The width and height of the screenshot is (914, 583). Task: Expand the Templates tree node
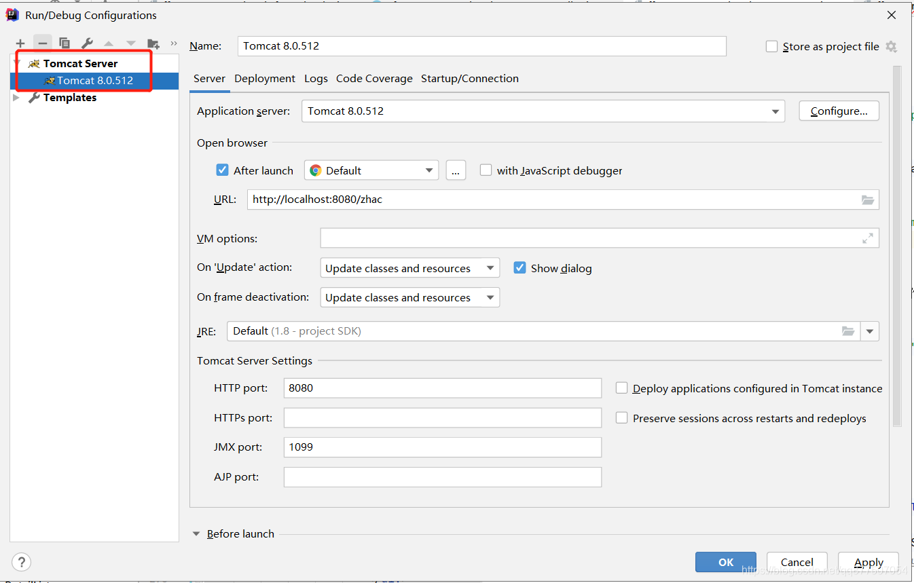17,98
